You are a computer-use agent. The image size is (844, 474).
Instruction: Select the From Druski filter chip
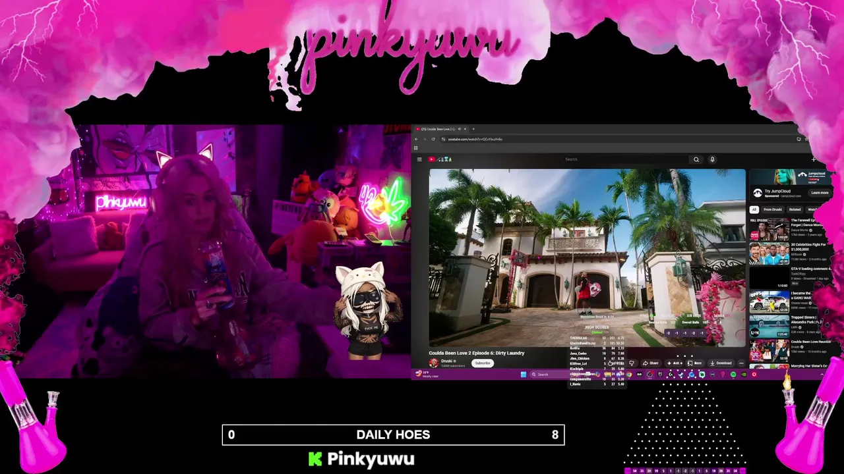[773, 209]
